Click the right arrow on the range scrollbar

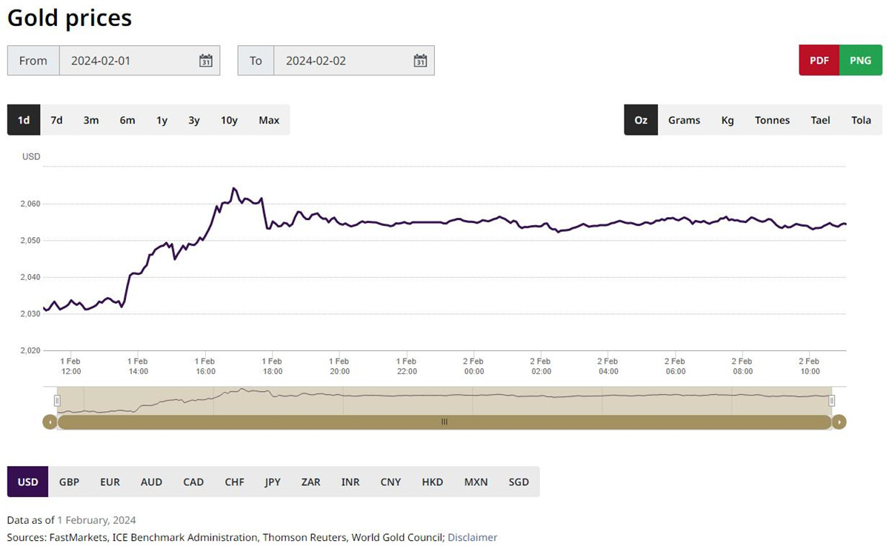click(839, 422)
